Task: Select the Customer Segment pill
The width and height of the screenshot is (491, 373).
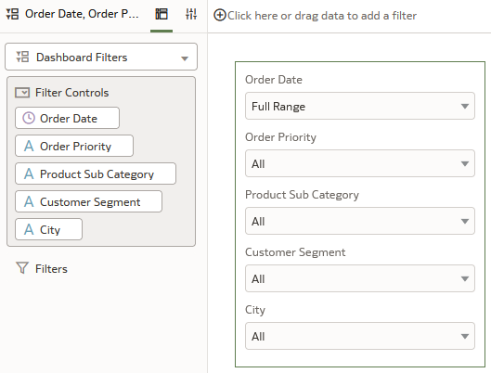Action: pyautogui.click(x=88, y=201)
